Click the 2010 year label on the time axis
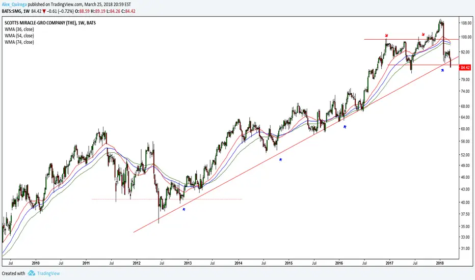475x280 pixels. [36, 263]
